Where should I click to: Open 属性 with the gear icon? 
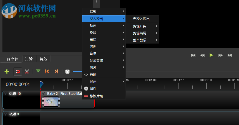point(104,89)
